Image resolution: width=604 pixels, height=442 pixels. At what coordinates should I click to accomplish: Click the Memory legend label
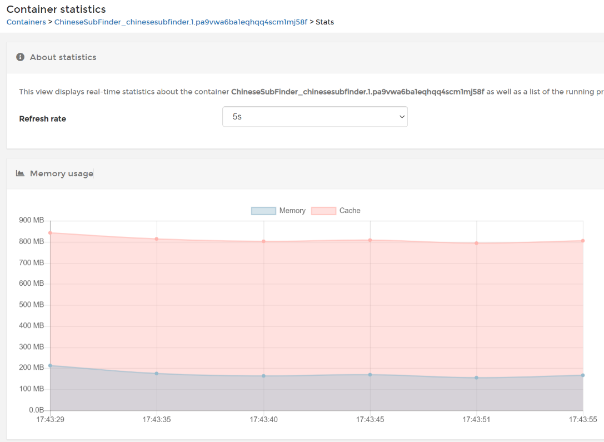click(x=292, y=210)
